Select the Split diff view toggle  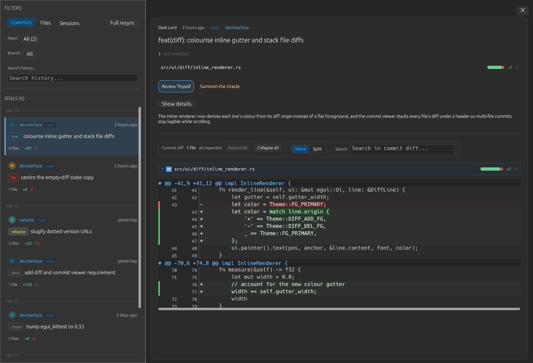point(317,149)
